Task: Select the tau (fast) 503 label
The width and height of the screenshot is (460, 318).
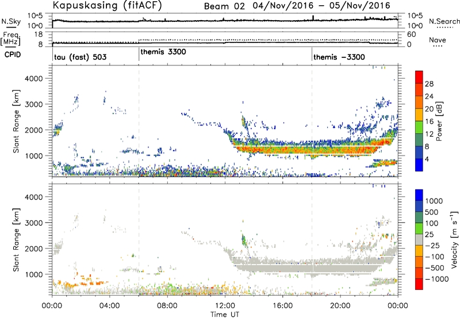Action: tap(80, 57)
